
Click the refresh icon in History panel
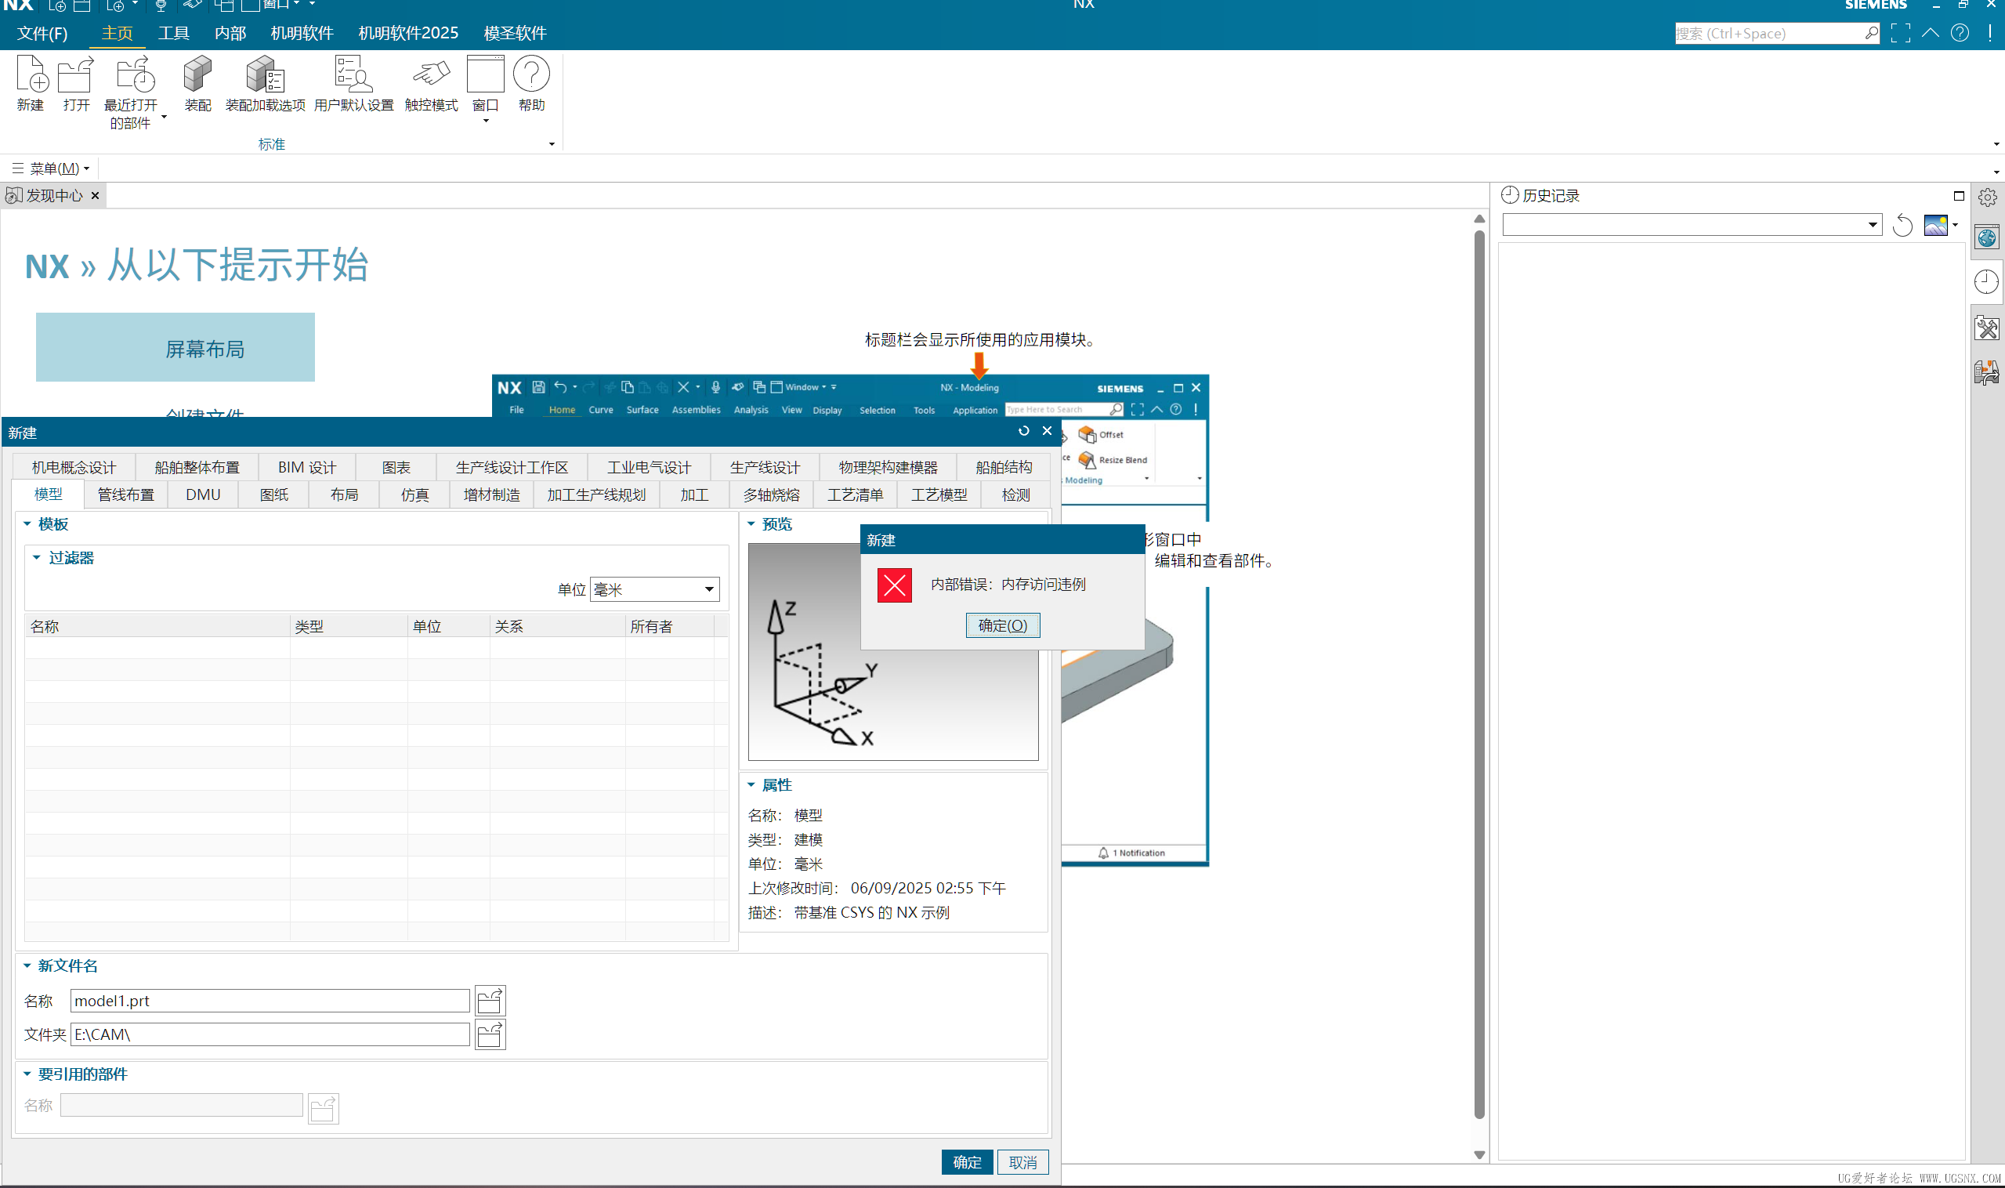[1902, 226]
